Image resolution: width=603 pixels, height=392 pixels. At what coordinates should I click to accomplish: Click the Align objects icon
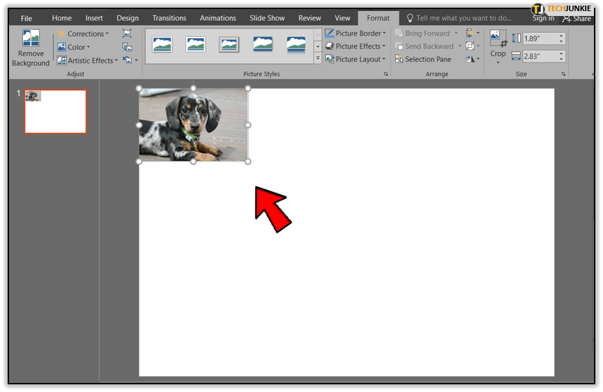coord(472,33)
